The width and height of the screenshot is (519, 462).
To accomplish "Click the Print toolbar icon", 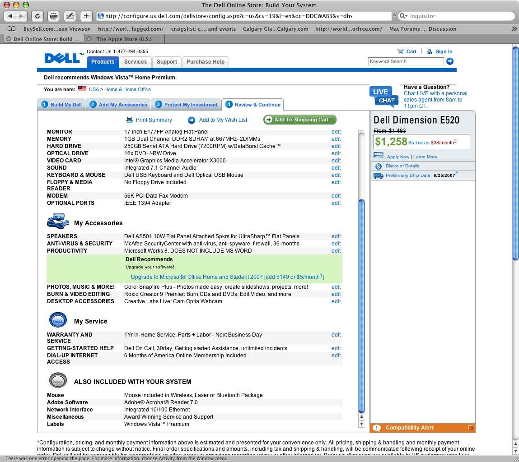I will 54,15.
